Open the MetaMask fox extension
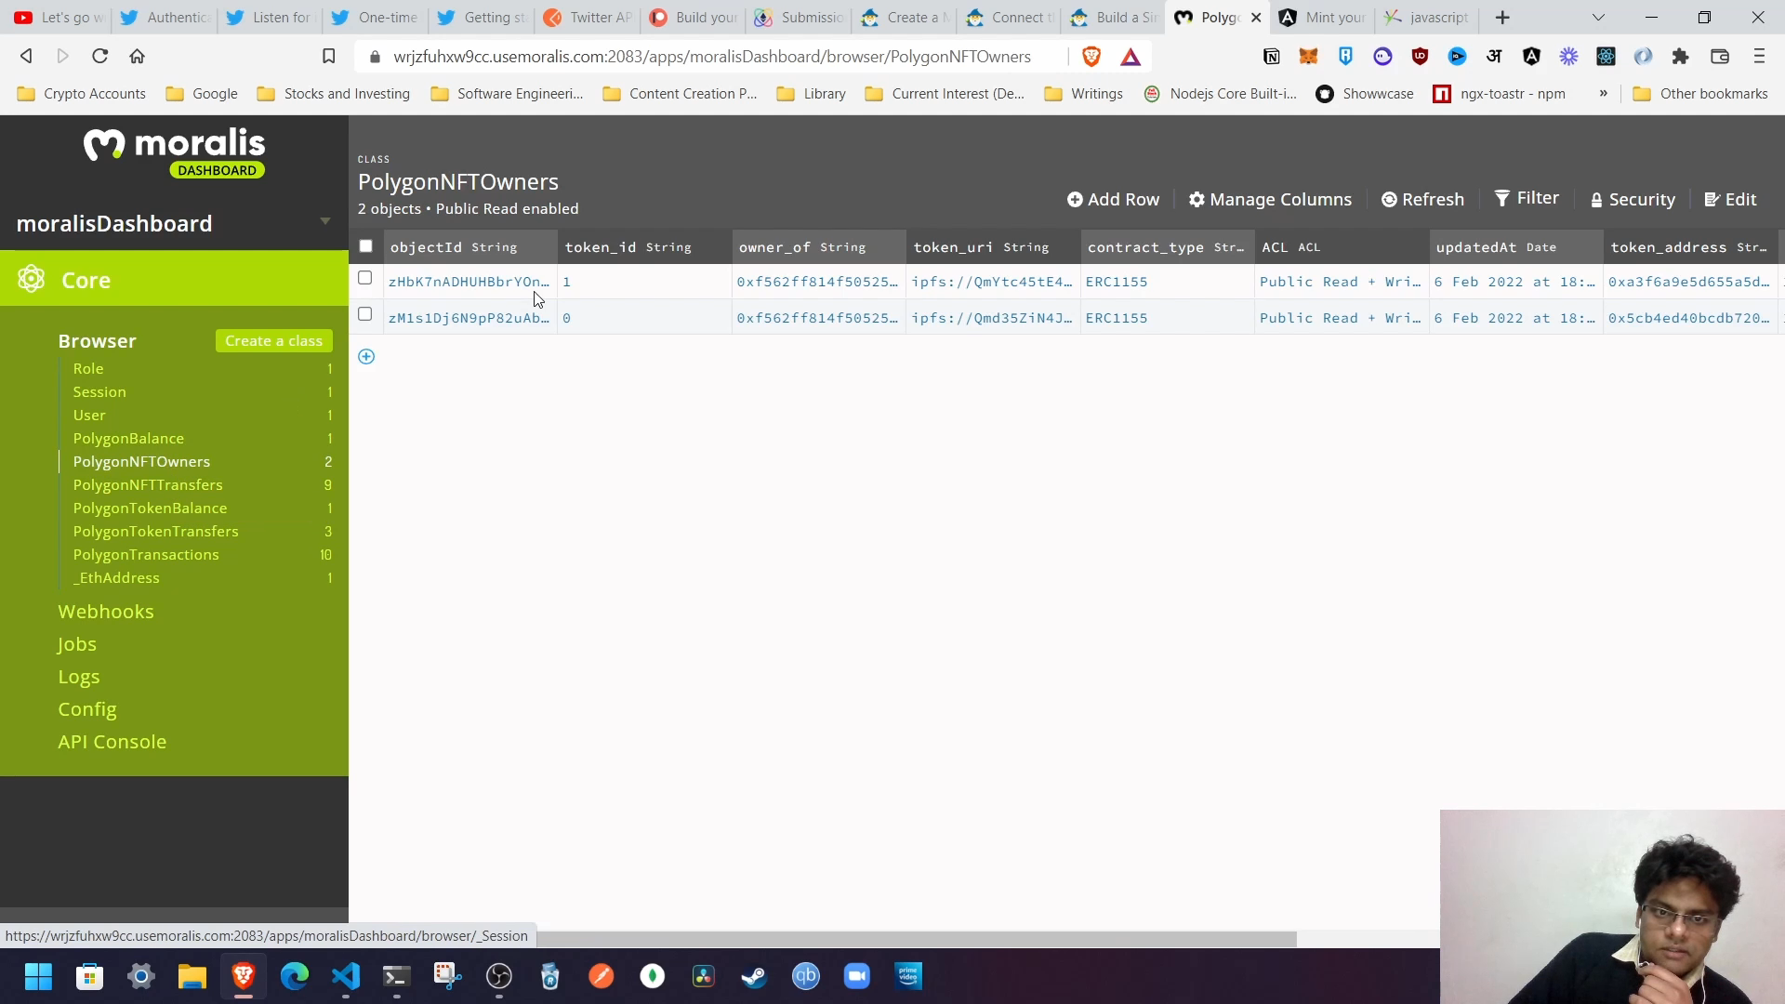 pos(1308,57)
